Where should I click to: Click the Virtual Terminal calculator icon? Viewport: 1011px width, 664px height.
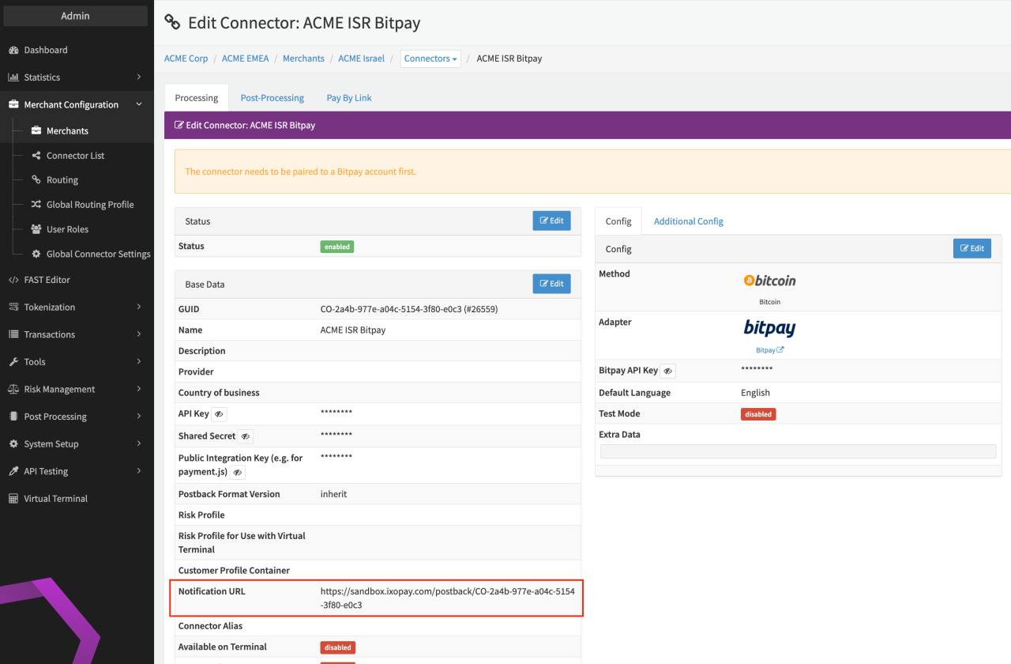tap(13, 499)
